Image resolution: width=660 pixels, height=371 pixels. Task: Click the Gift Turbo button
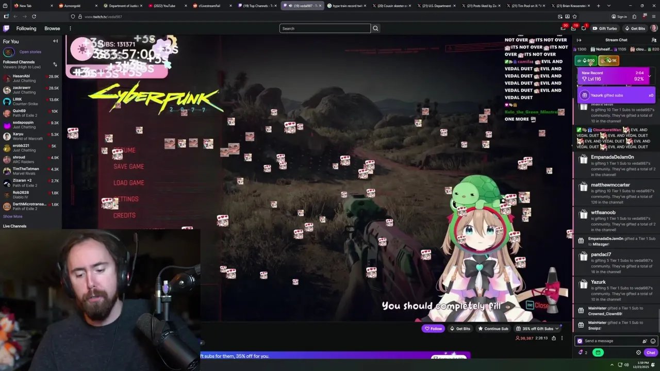tap(604, 28)
